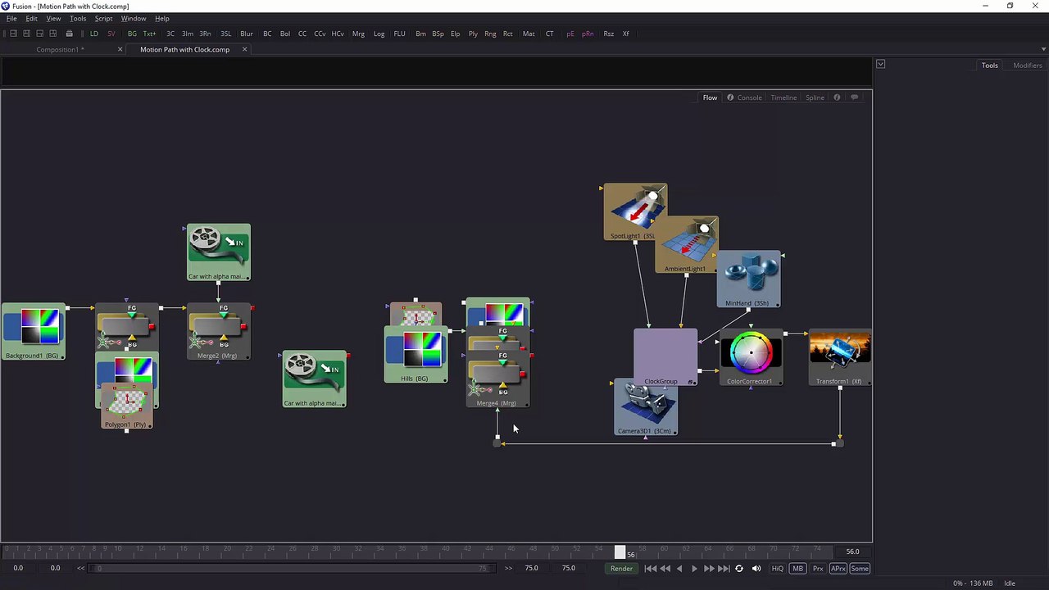The image size is (1049, 590).
Task: Open the File menu
Action: coord(11,18)
